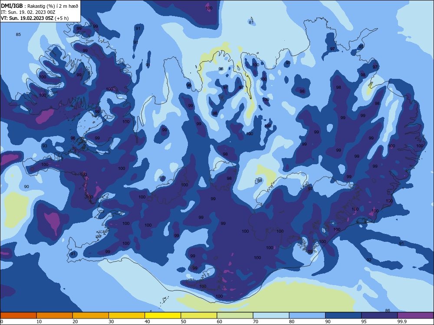Click the amber 20–30 legend swatch

coord(91,315)
